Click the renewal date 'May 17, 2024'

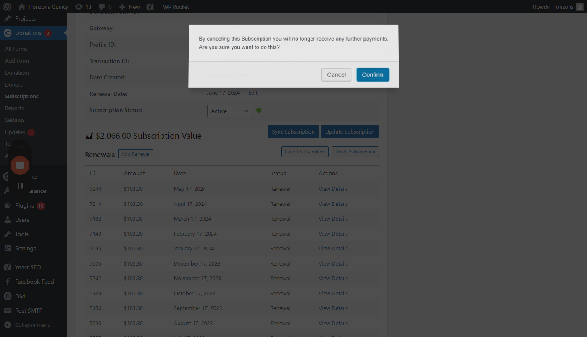(x=190, y=189)
